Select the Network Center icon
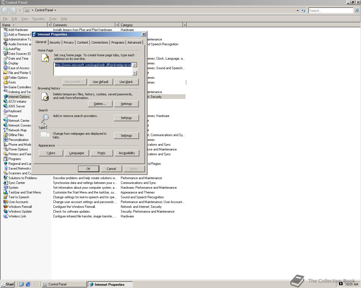 5,121
